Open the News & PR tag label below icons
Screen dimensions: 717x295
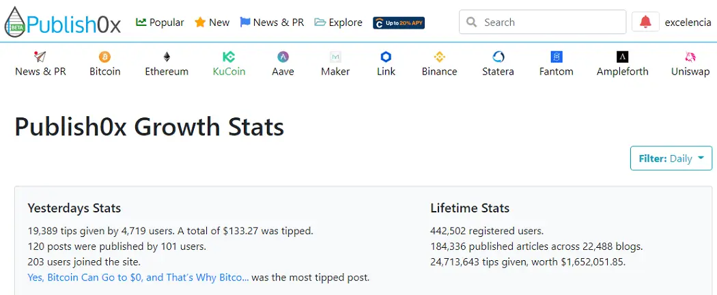(x=40, y=72)
